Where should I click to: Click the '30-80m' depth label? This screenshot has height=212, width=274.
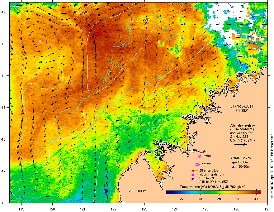click(x=244, y=166)
